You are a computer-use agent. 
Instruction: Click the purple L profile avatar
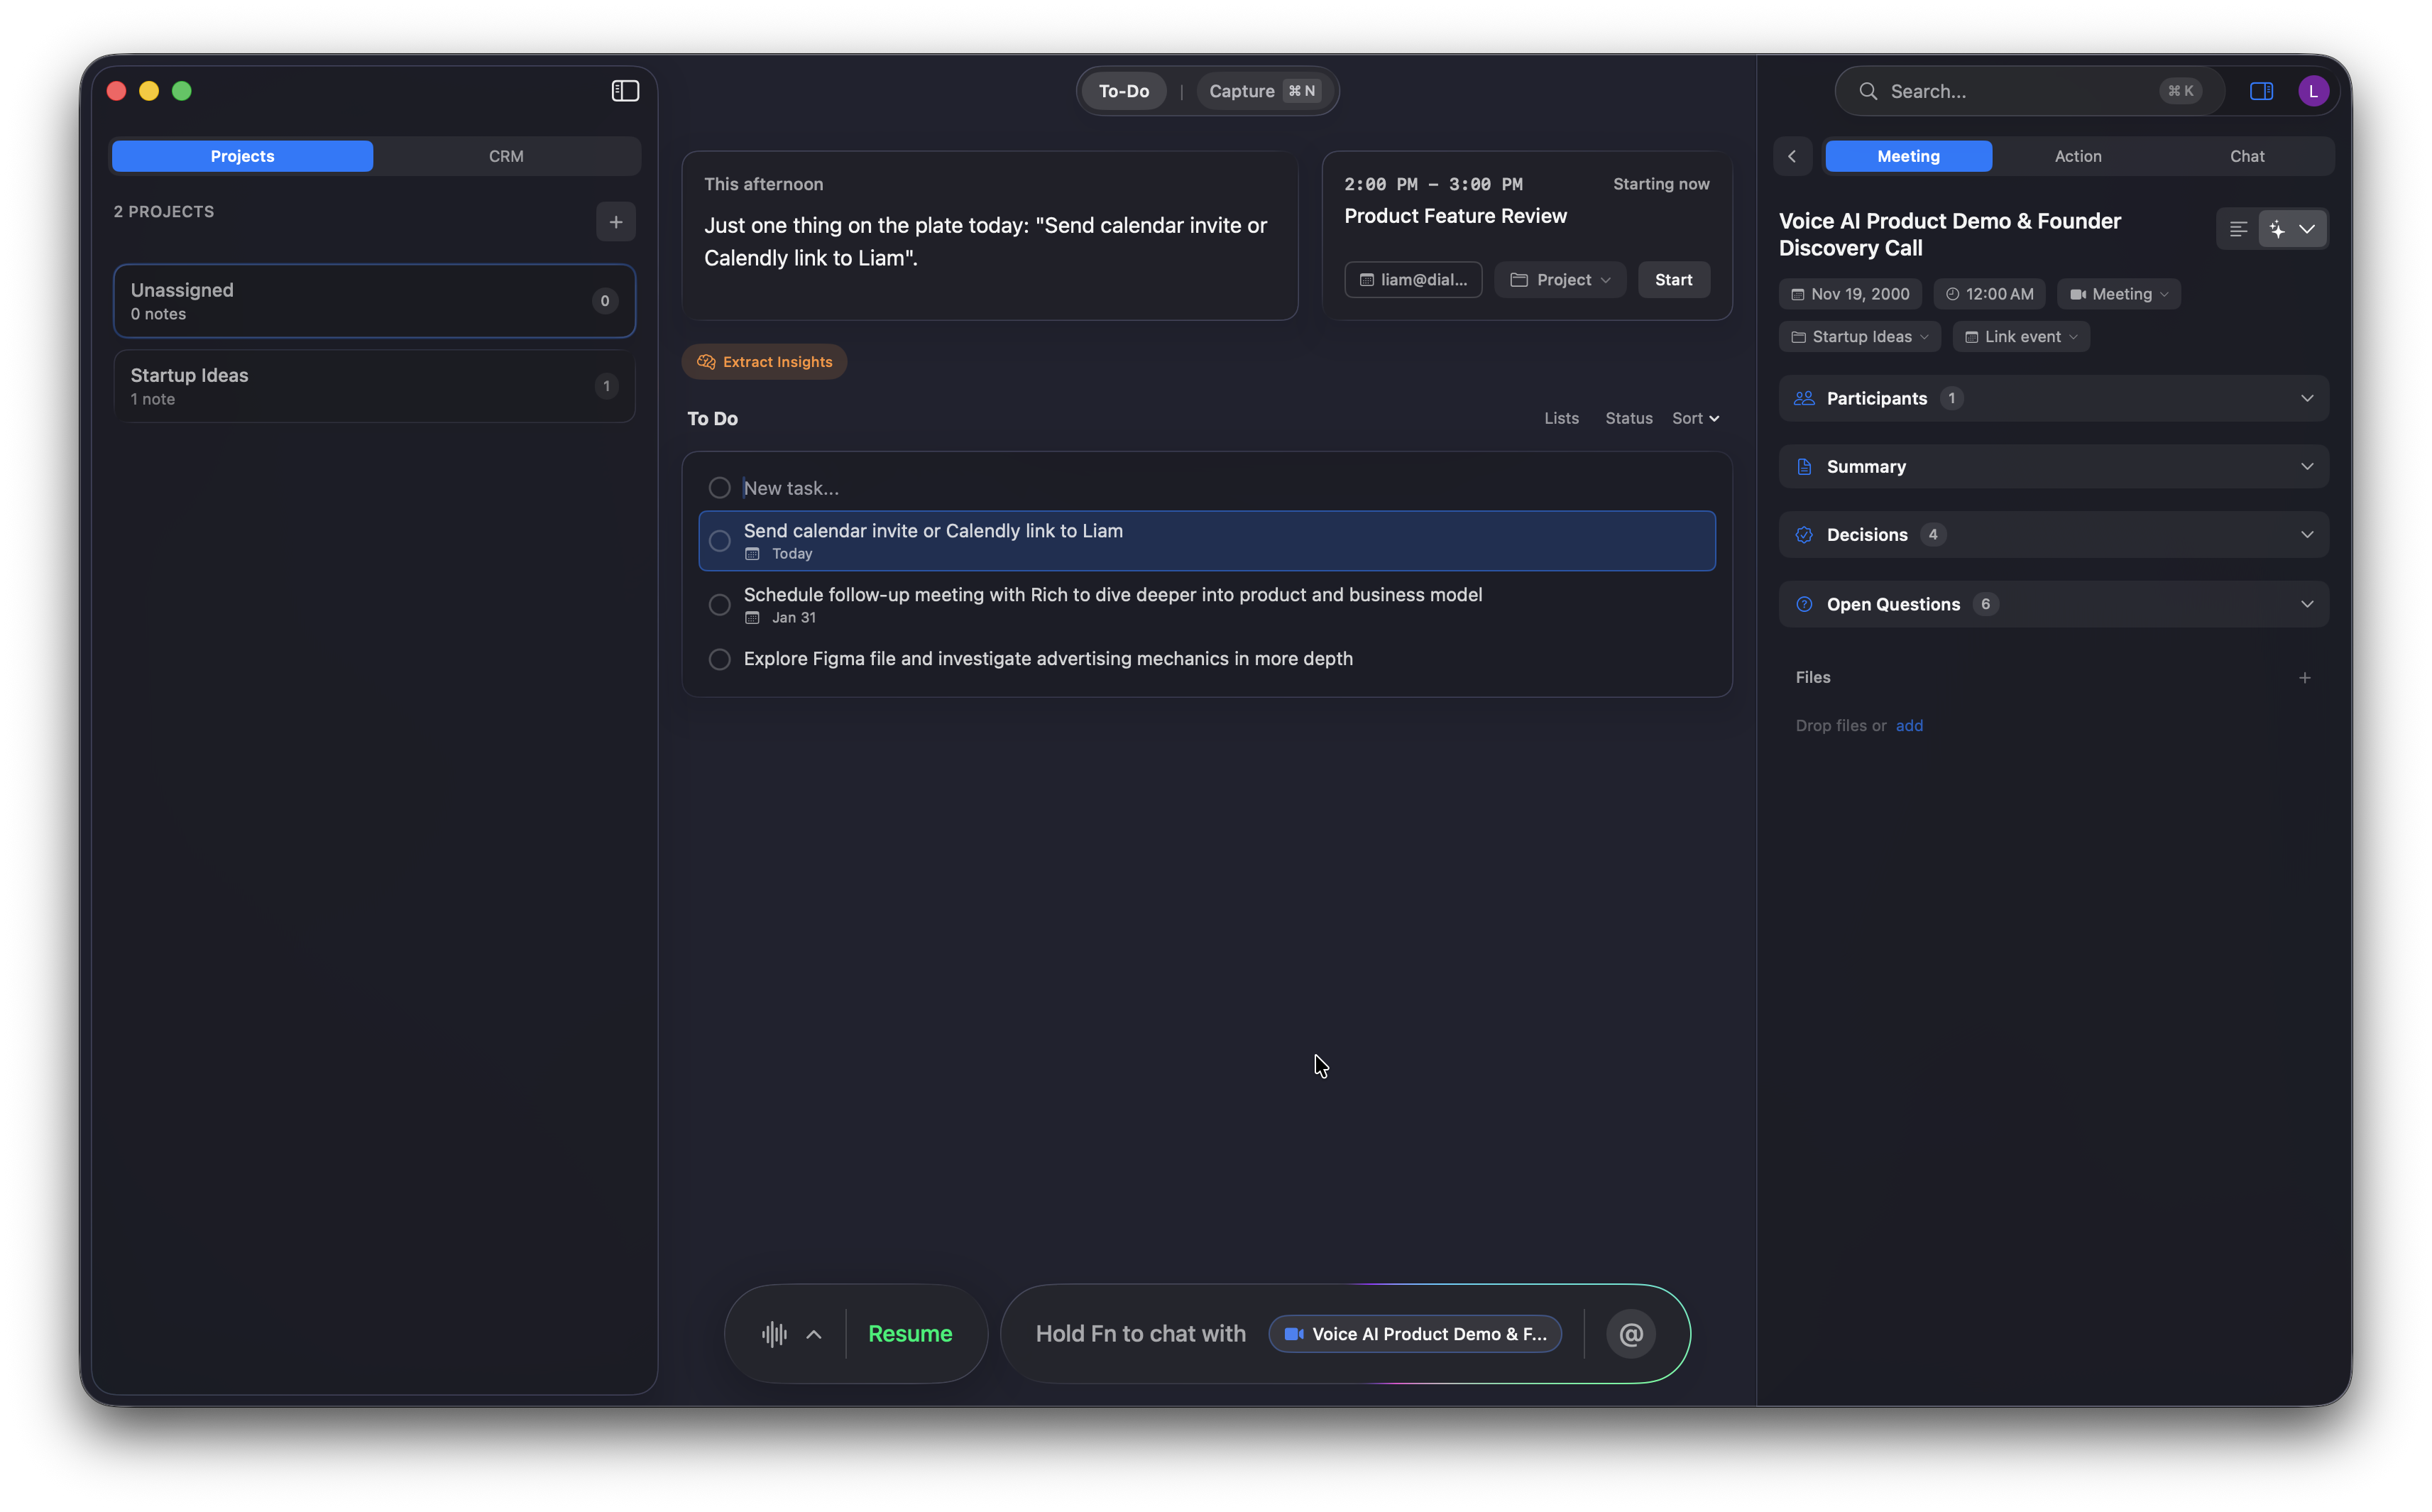(2313, 91)
